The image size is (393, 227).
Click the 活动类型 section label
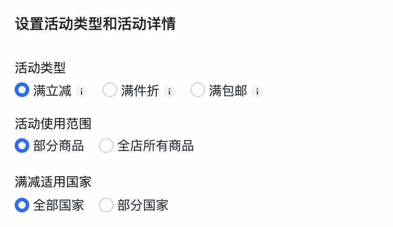(40, 68)
